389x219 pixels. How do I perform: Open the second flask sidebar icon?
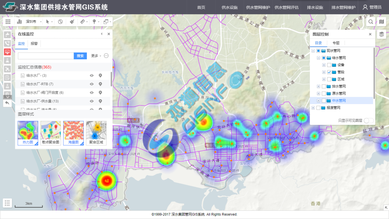click(7, 86)
